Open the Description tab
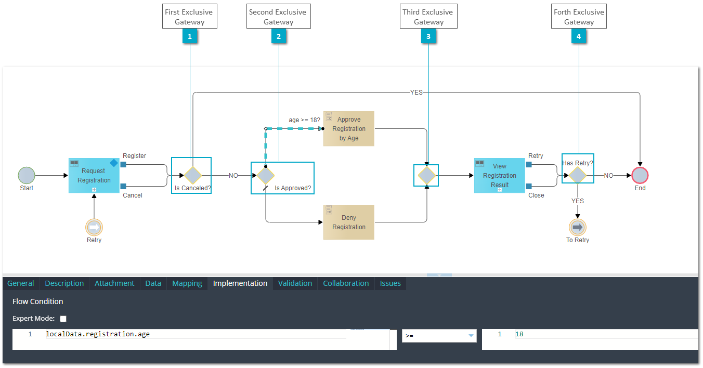Image resolution: width=703 pixels, height=368 pixels. coord(64,283)
